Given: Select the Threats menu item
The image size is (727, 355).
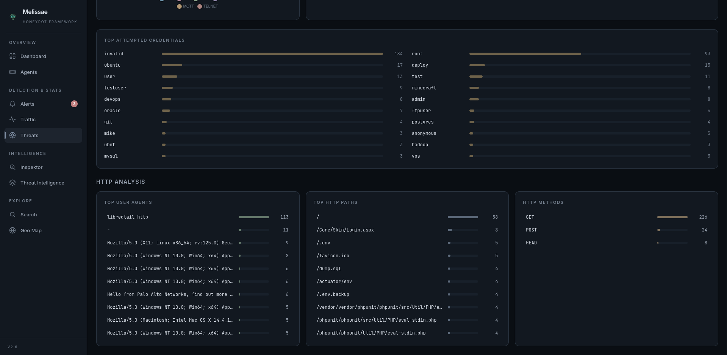Looking at the screenshot, I should [x=43, y=135].
